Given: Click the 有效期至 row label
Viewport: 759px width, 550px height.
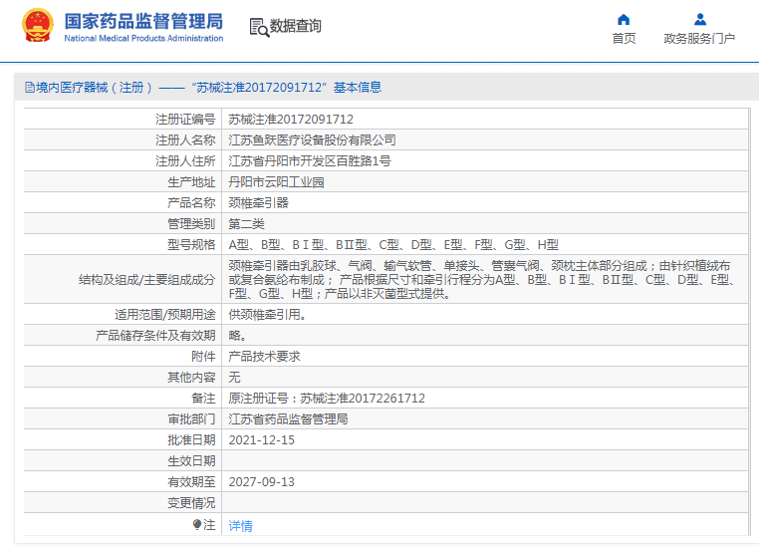Looking at the screenshot, I should coord(191,481).
